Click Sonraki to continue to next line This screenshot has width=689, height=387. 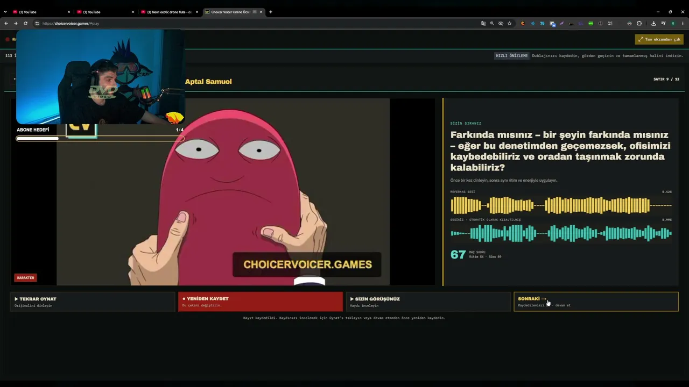point(596,302)
